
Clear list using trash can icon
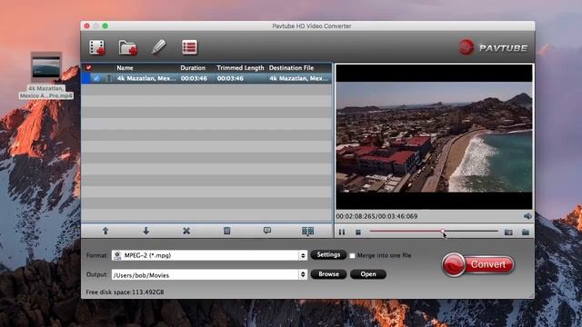point(226,231)
